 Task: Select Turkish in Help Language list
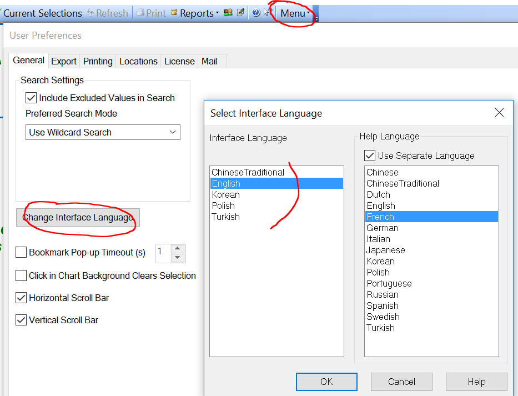[x=431, y=328]
